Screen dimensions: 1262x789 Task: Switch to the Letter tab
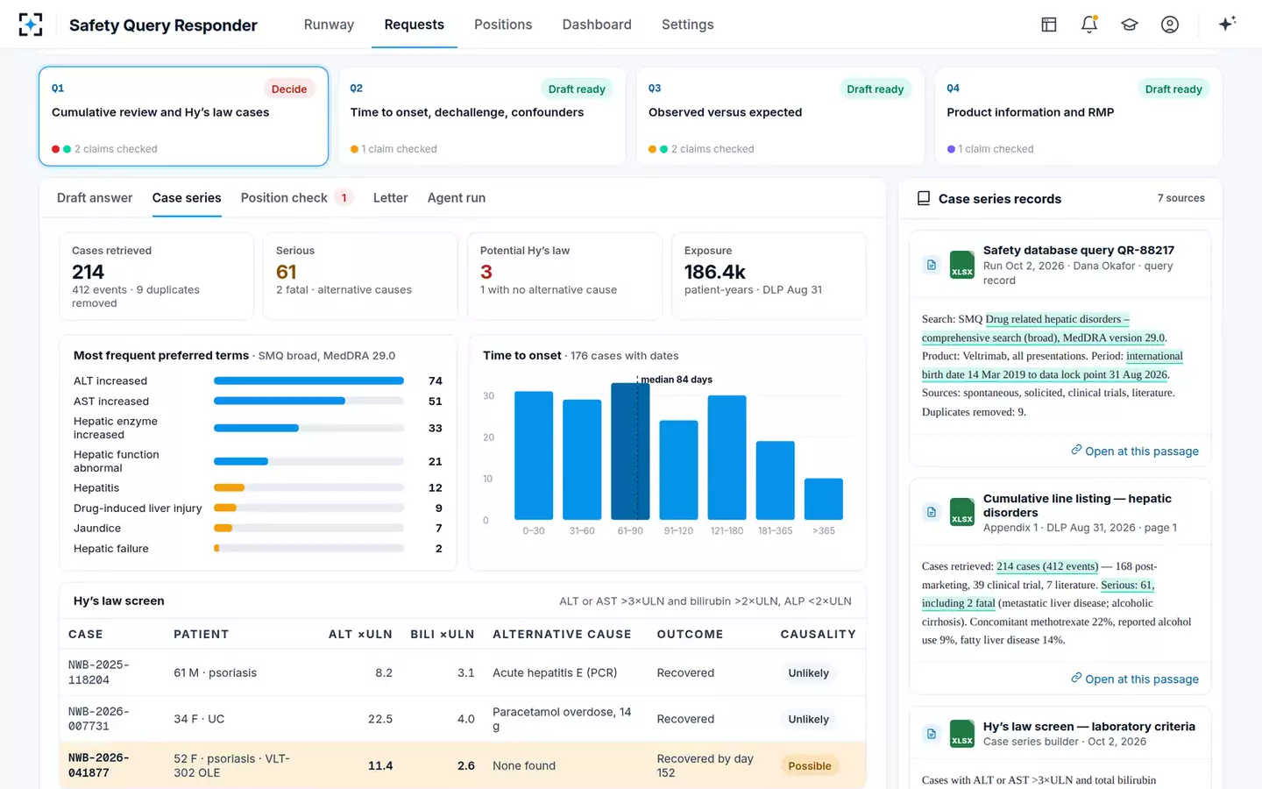pyautogui.click(x=391, y=198)
